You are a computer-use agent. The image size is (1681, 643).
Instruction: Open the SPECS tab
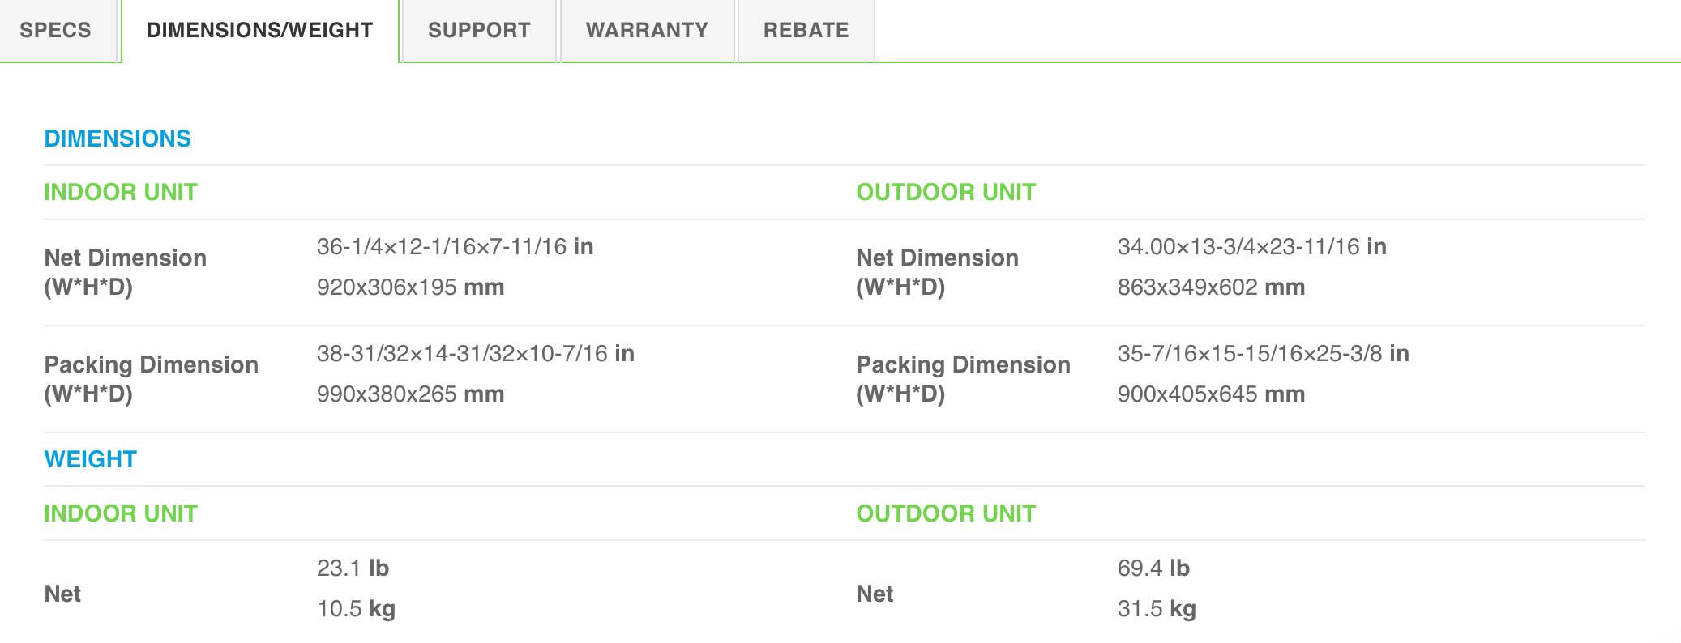[55, 30]
